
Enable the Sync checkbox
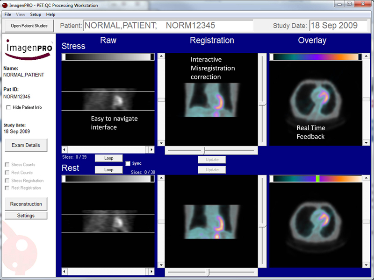(128, 163)
